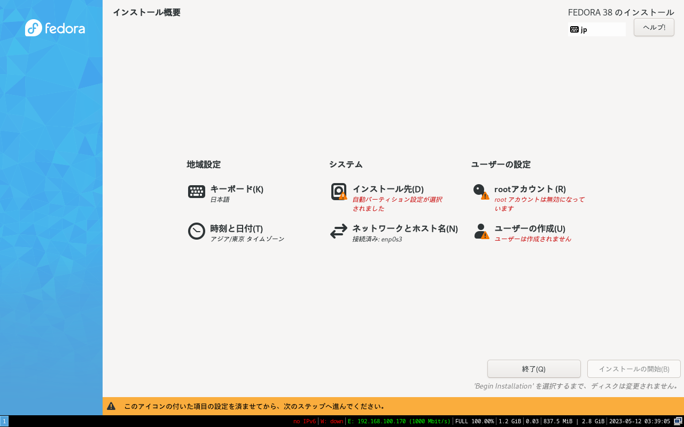Click the インストール概要 page title
Image resolution: width=684 pixels, height=427 pixels.
coord(146,12)
